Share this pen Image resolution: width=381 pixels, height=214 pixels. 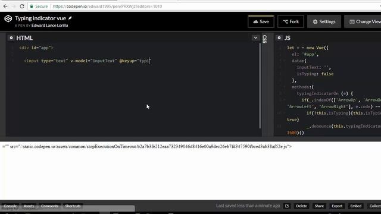click(319, 206)
